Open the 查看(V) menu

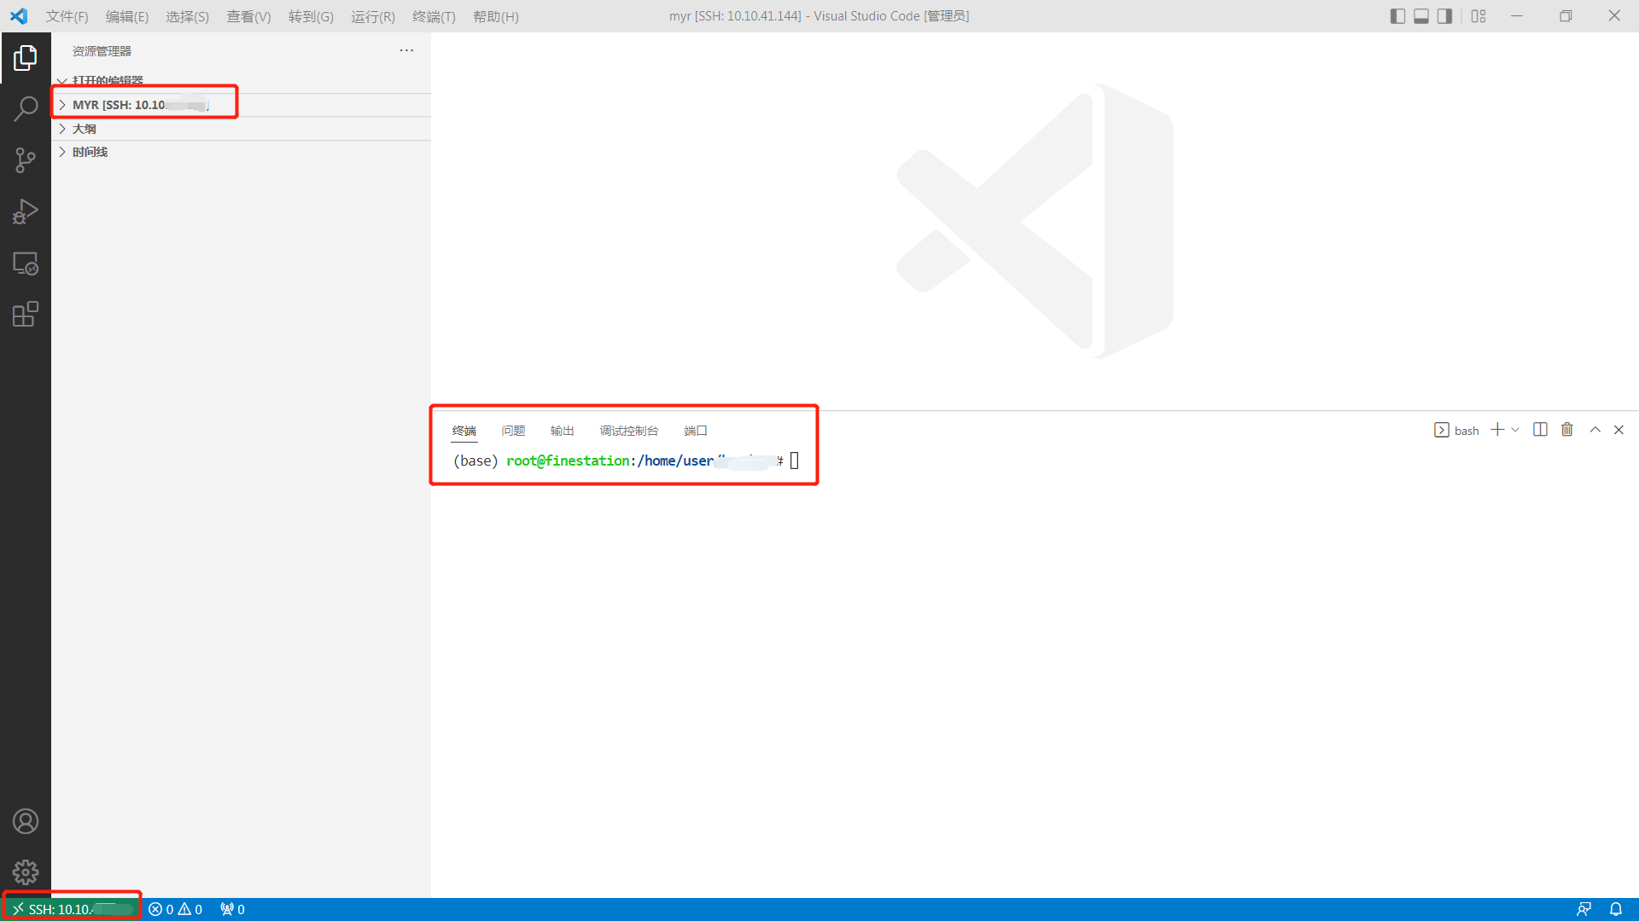[x=248, y=16]
